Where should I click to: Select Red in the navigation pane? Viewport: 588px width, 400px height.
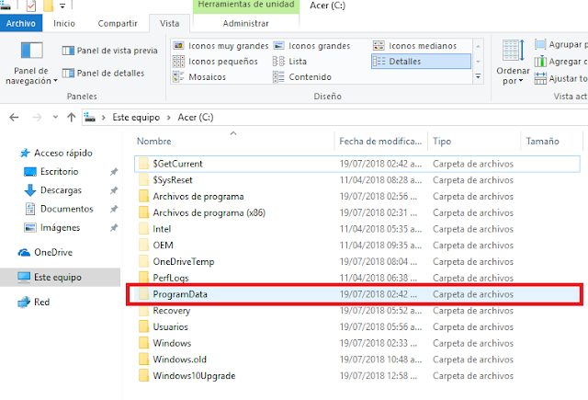(34, 302)
